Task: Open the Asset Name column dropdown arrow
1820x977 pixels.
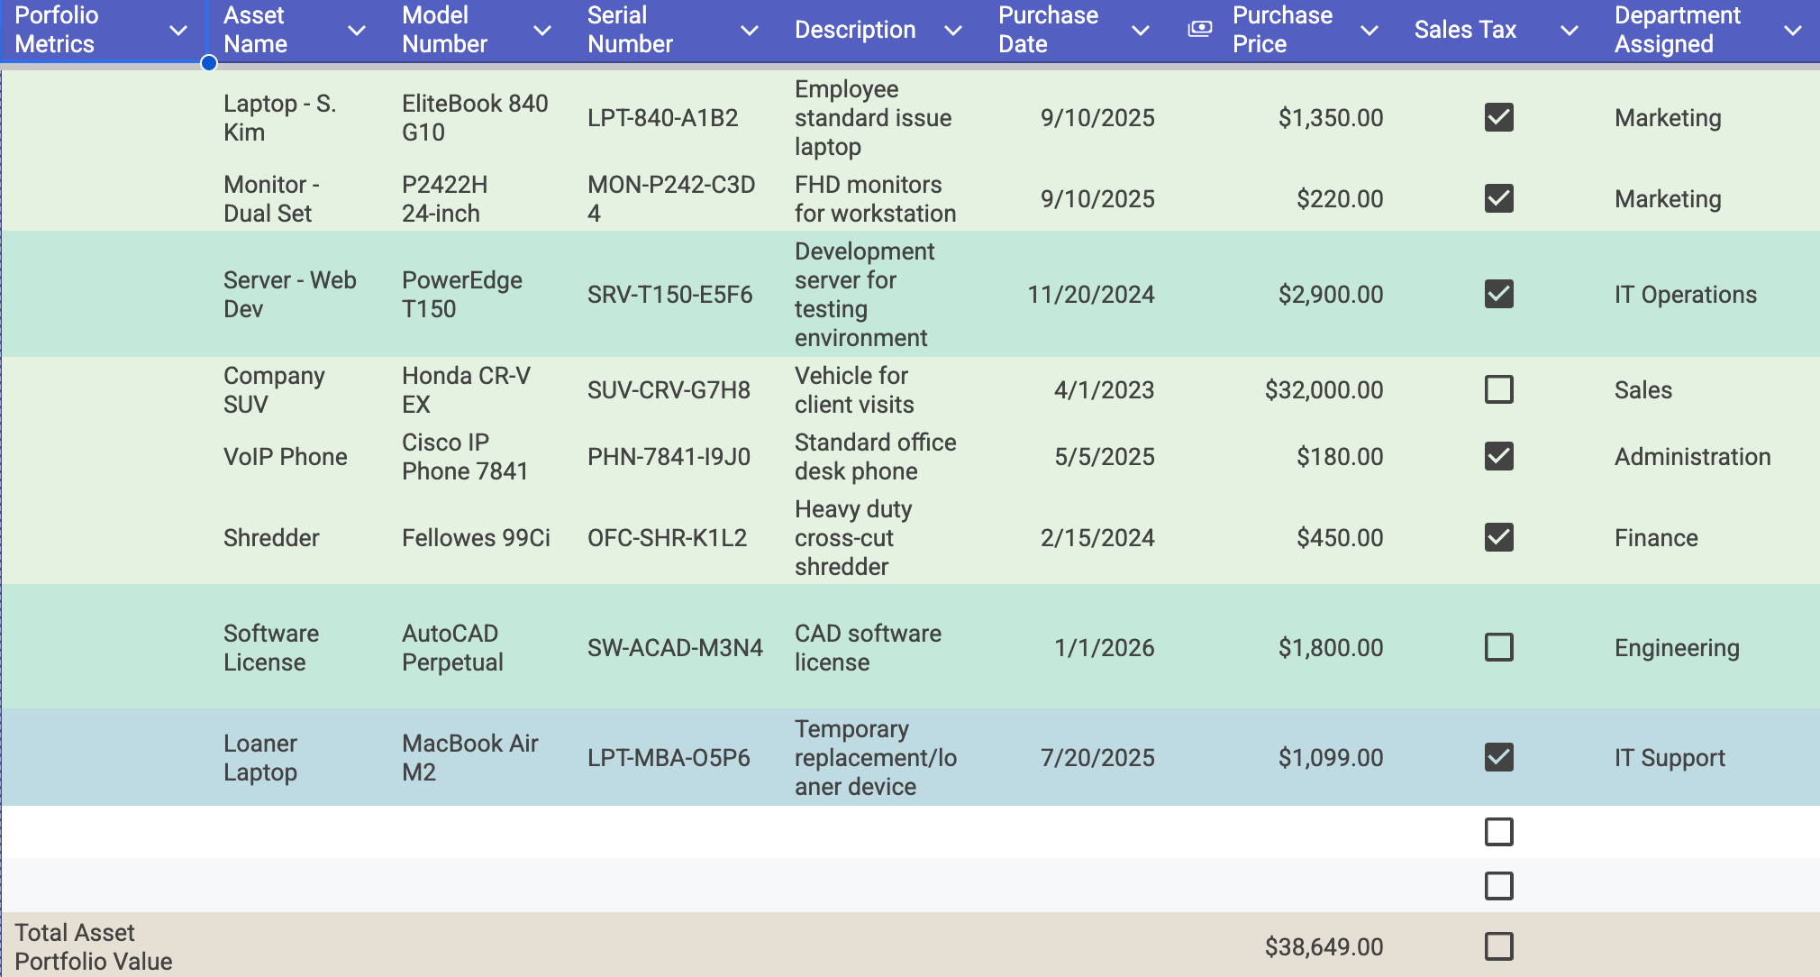Action: click(357, 31)
